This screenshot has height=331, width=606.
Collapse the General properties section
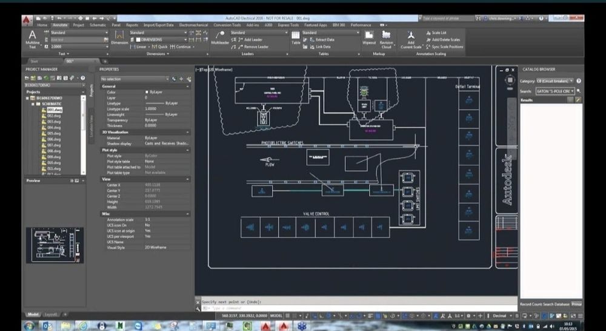pos(188,87)
